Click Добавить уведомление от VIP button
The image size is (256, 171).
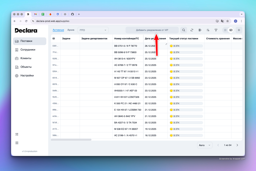(152, 30)
